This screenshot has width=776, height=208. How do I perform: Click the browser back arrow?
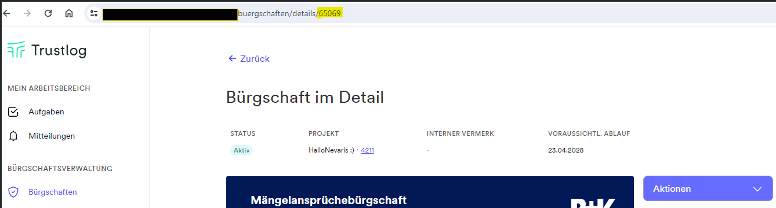6,13
